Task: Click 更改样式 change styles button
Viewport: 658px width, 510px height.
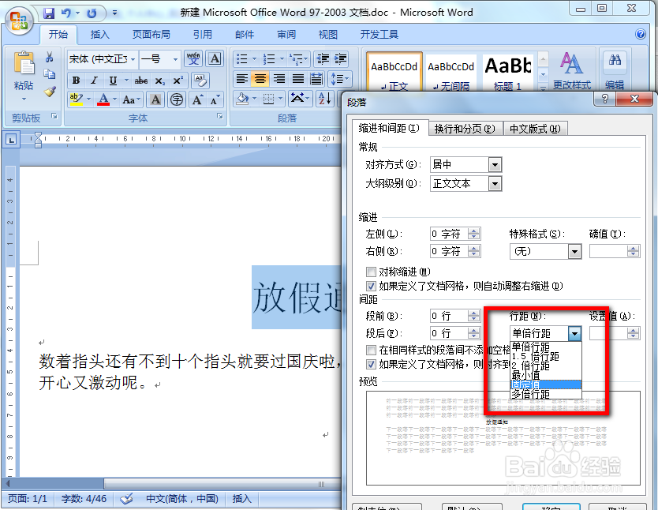Action: coord(571,71)
